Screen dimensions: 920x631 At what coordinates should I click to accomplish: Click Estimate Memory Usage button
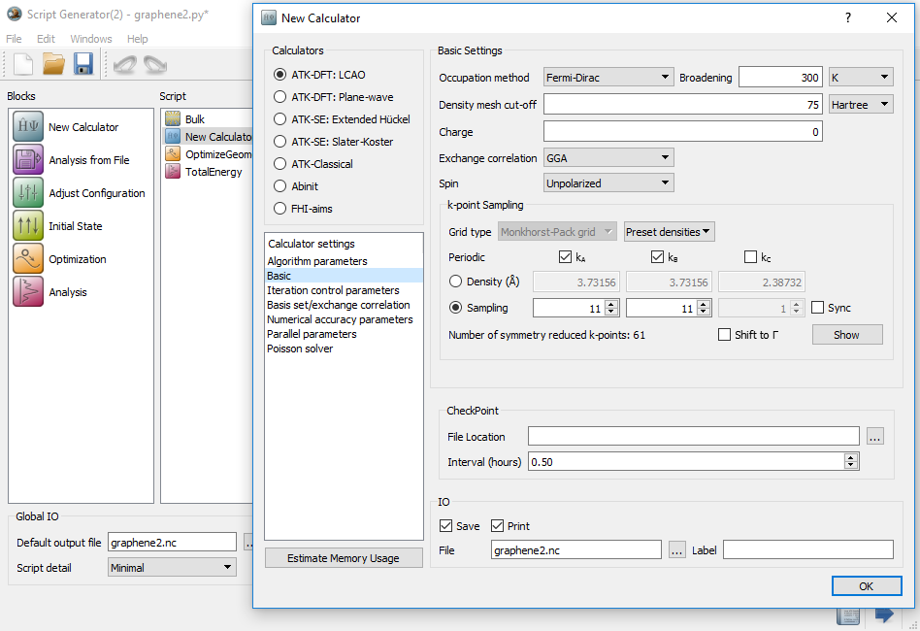coord(344,557)
